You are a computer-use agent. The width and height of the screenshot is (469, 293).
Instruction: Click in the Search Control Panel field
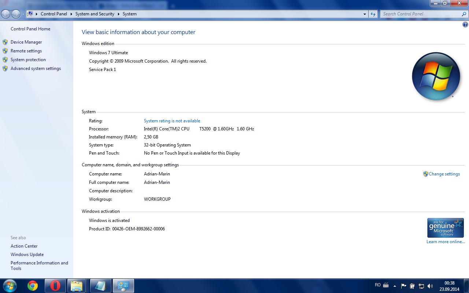421,14
